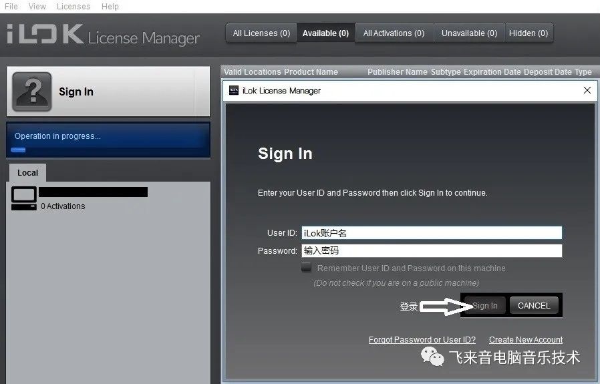The image size is (600, 384).
Task: Sort by Valid Locations column header
Action: [253, 72]
